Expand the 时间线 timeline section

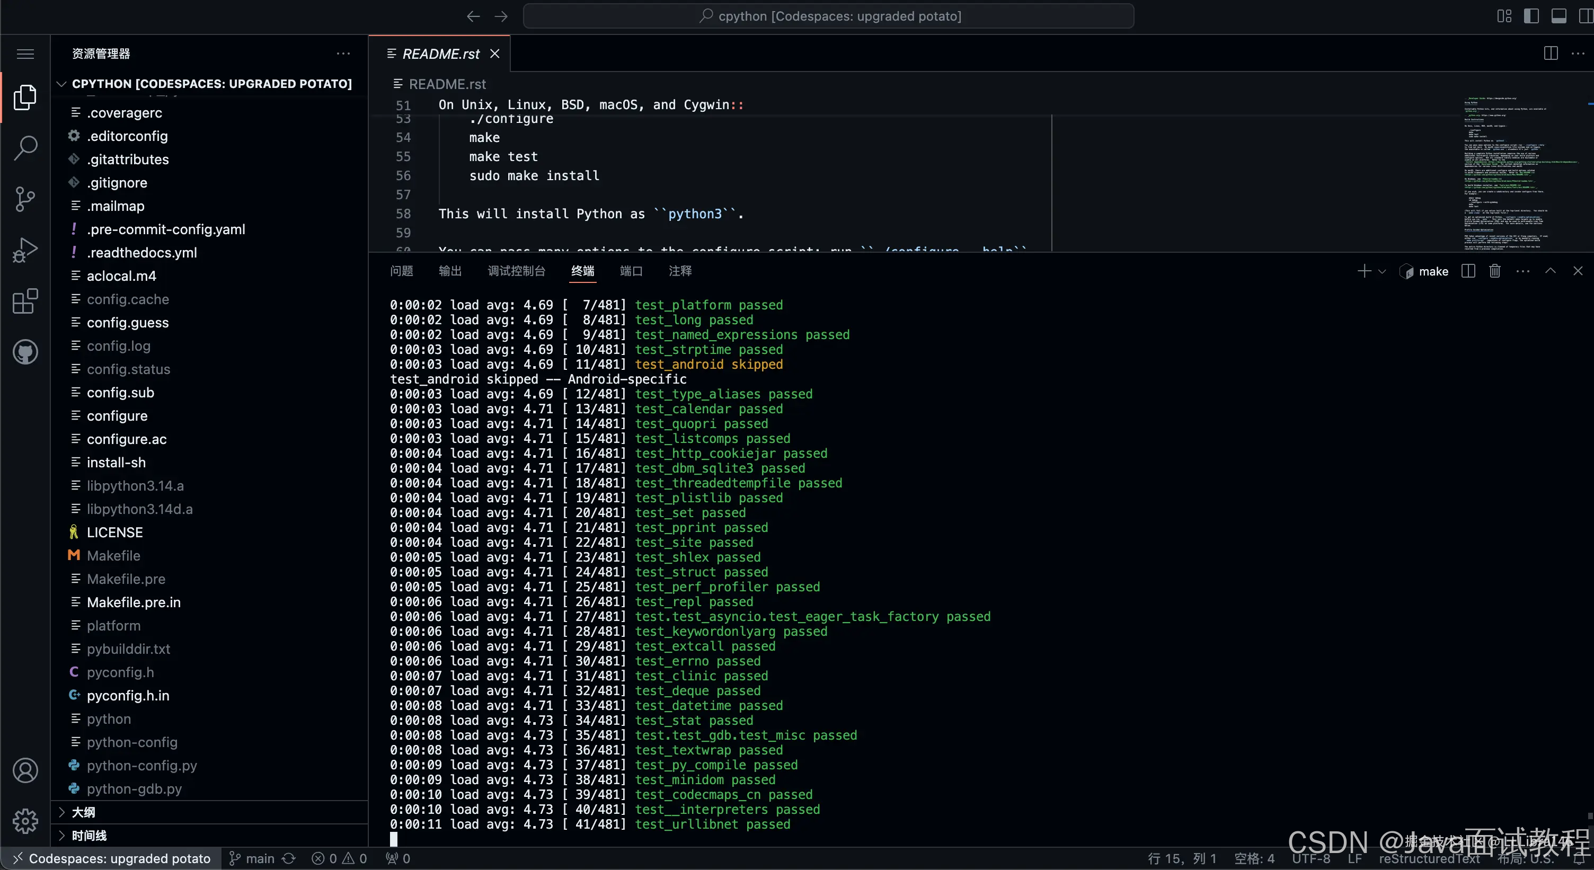point(209,836)
